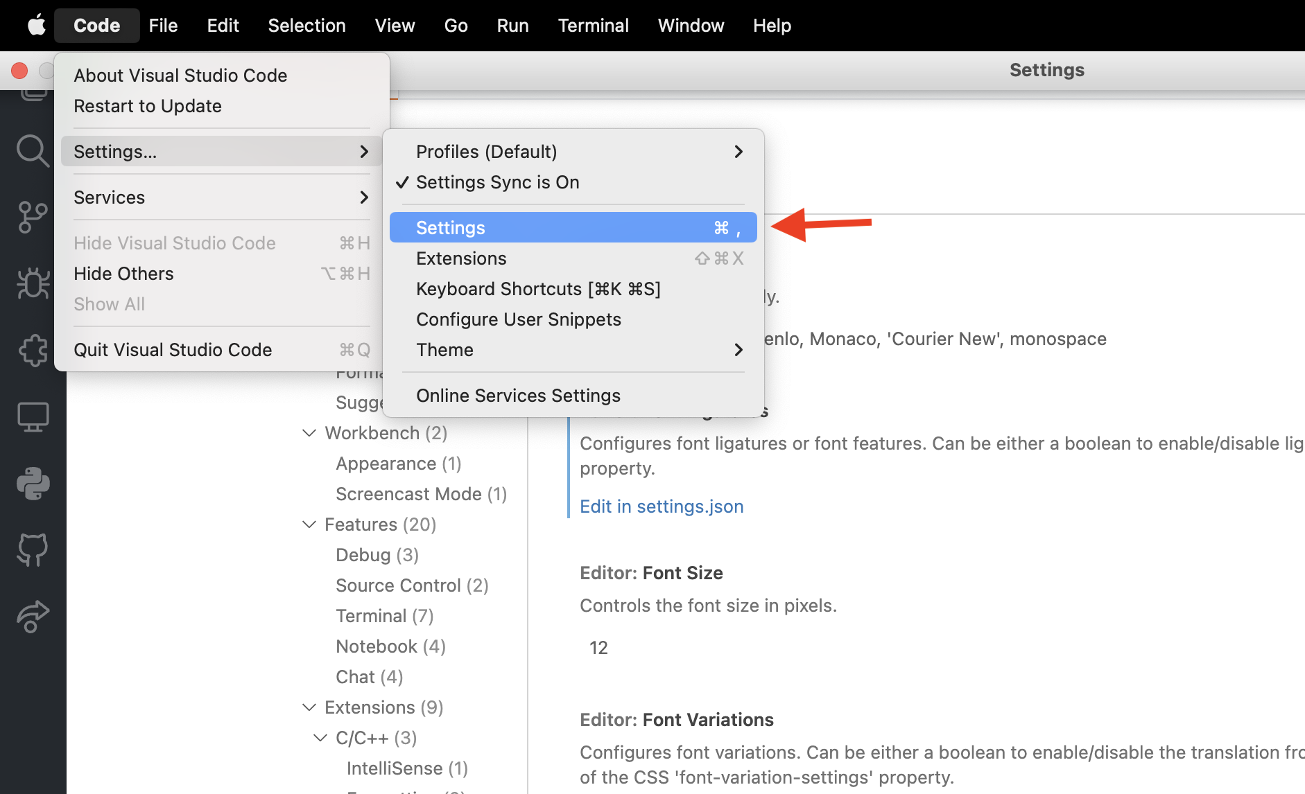Select IntelliSense (1) tree item
The image size is (1305, 794).
(x=407, y=768)
